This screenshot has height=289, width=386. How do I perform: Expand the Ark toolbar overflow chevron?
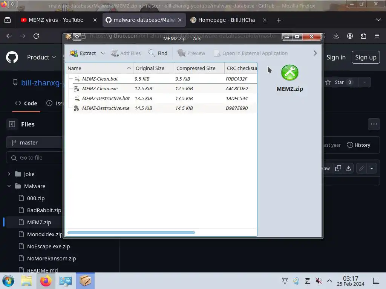click(x=315, y=53)
